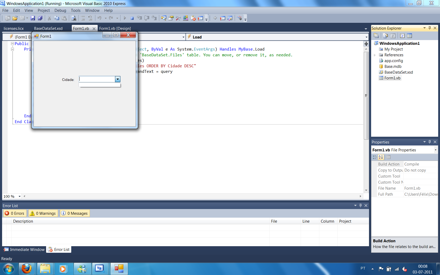Viewport: 440px width, 275px height.
Task: Open the Cidade combo box dropdown
Action: click(x=118, y=79)
